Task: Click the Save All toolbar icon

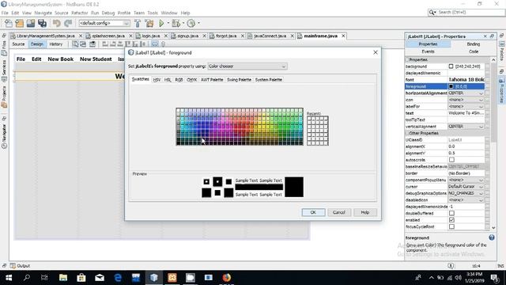Action: coord(42,23)
